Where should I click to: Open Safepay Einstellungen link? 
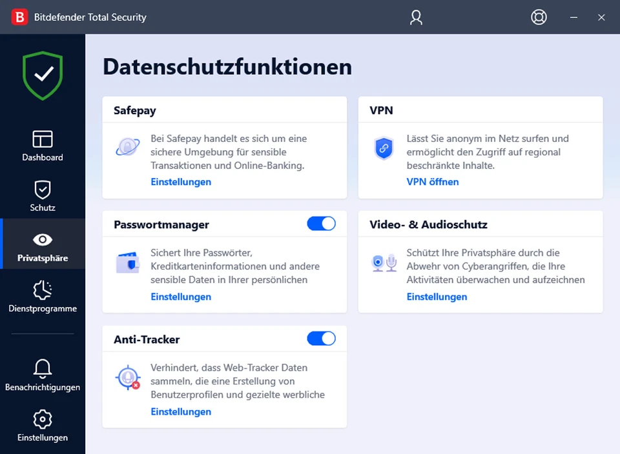tap(181, 182)
